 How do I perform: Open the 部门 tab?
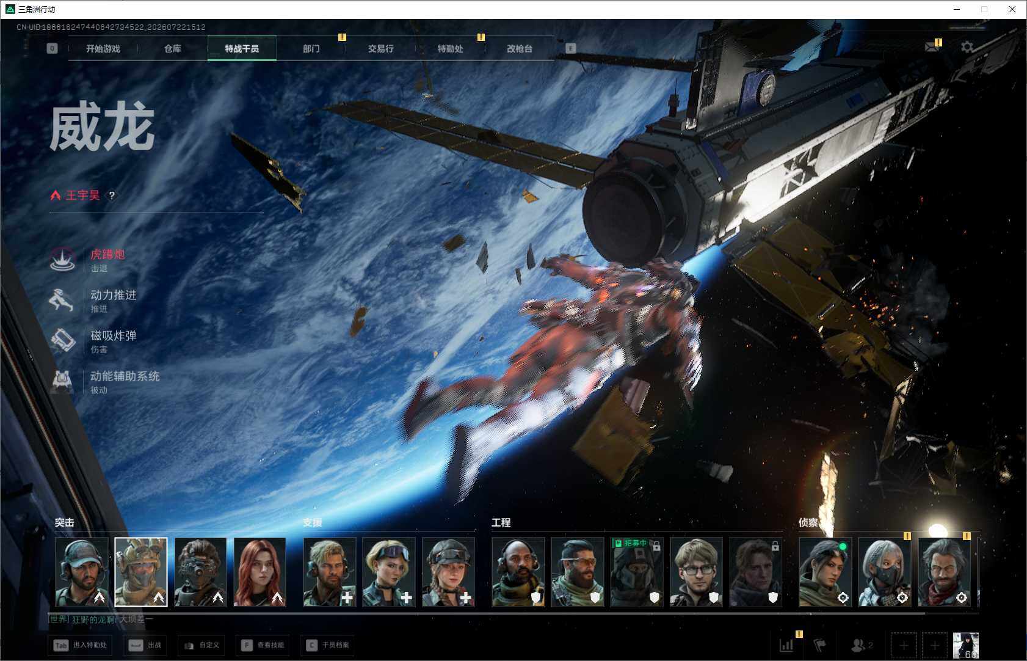(x=311, y=48)
